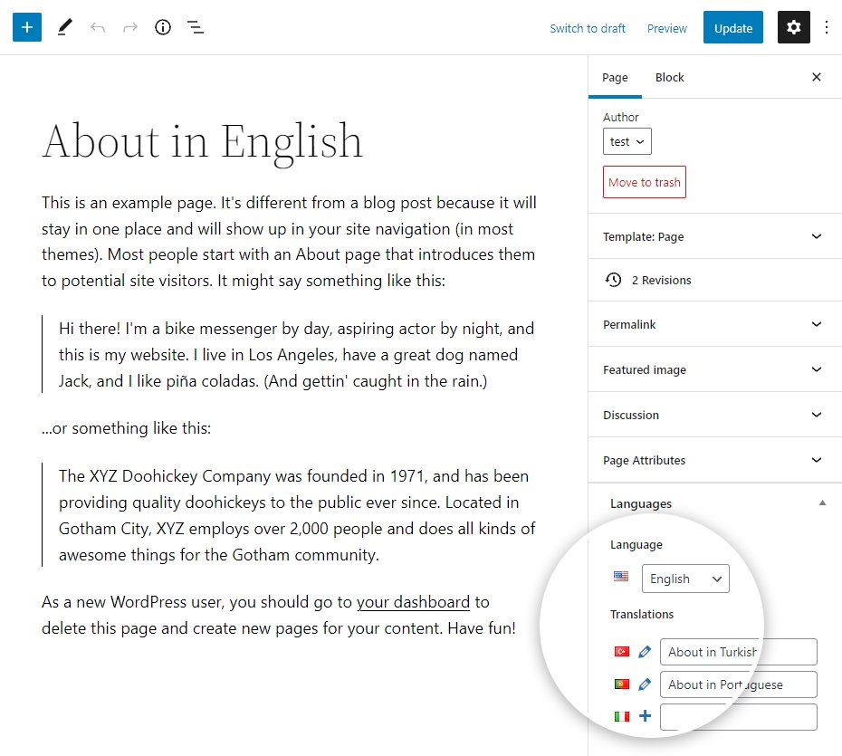Open the Author dropdown showing test
This screenshot has width=842, height=756.
627,142
